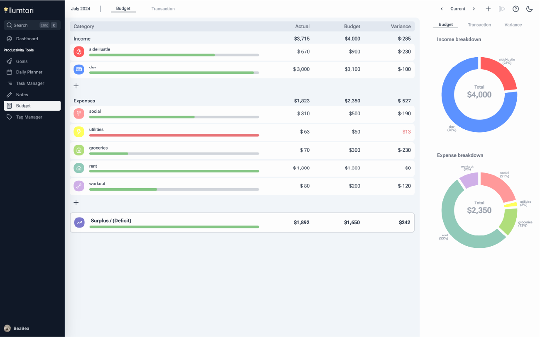Click the $ 670 sideHustle actual value
The width and height of the screenshot is (540, 337).
click(x=303, y=52)
